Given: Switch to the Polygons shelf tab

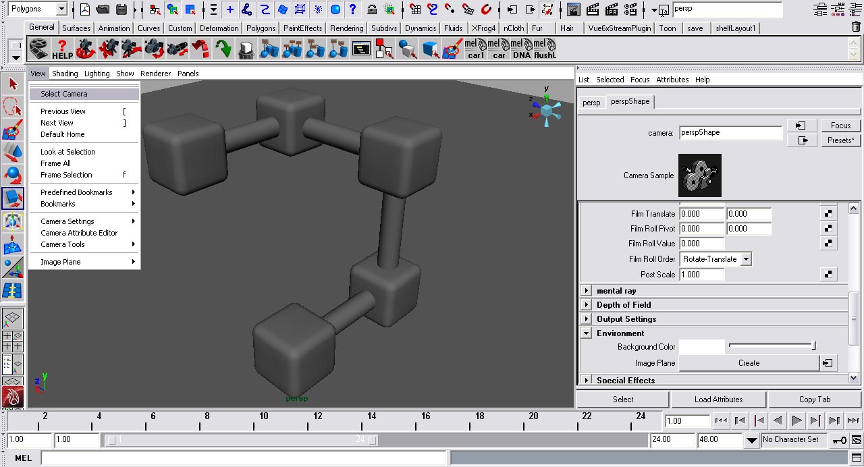Looking at the screenshot, I should pos(261,28).
